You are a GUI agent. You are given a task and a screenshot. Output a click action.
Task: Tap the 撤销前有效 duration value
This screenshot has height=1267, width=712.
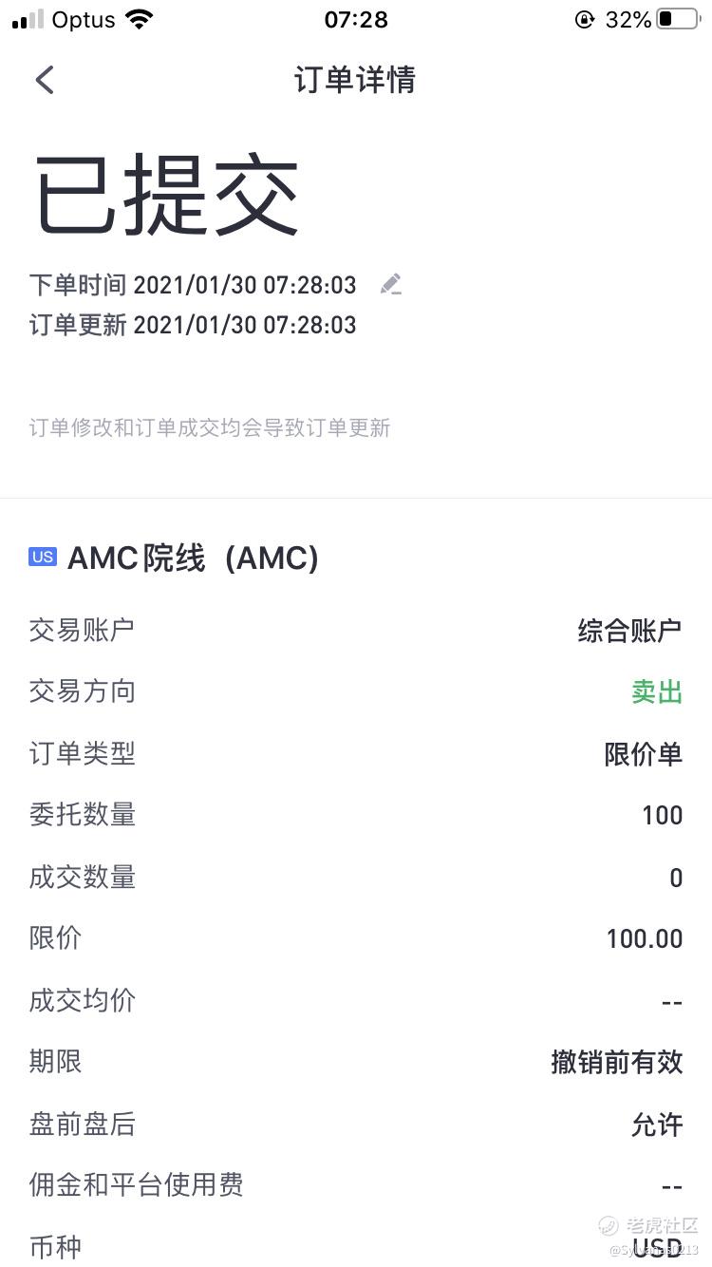(617, 1062)
